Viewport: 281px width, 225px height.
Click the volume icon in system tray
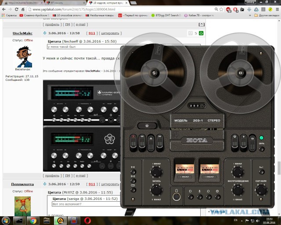258,221
